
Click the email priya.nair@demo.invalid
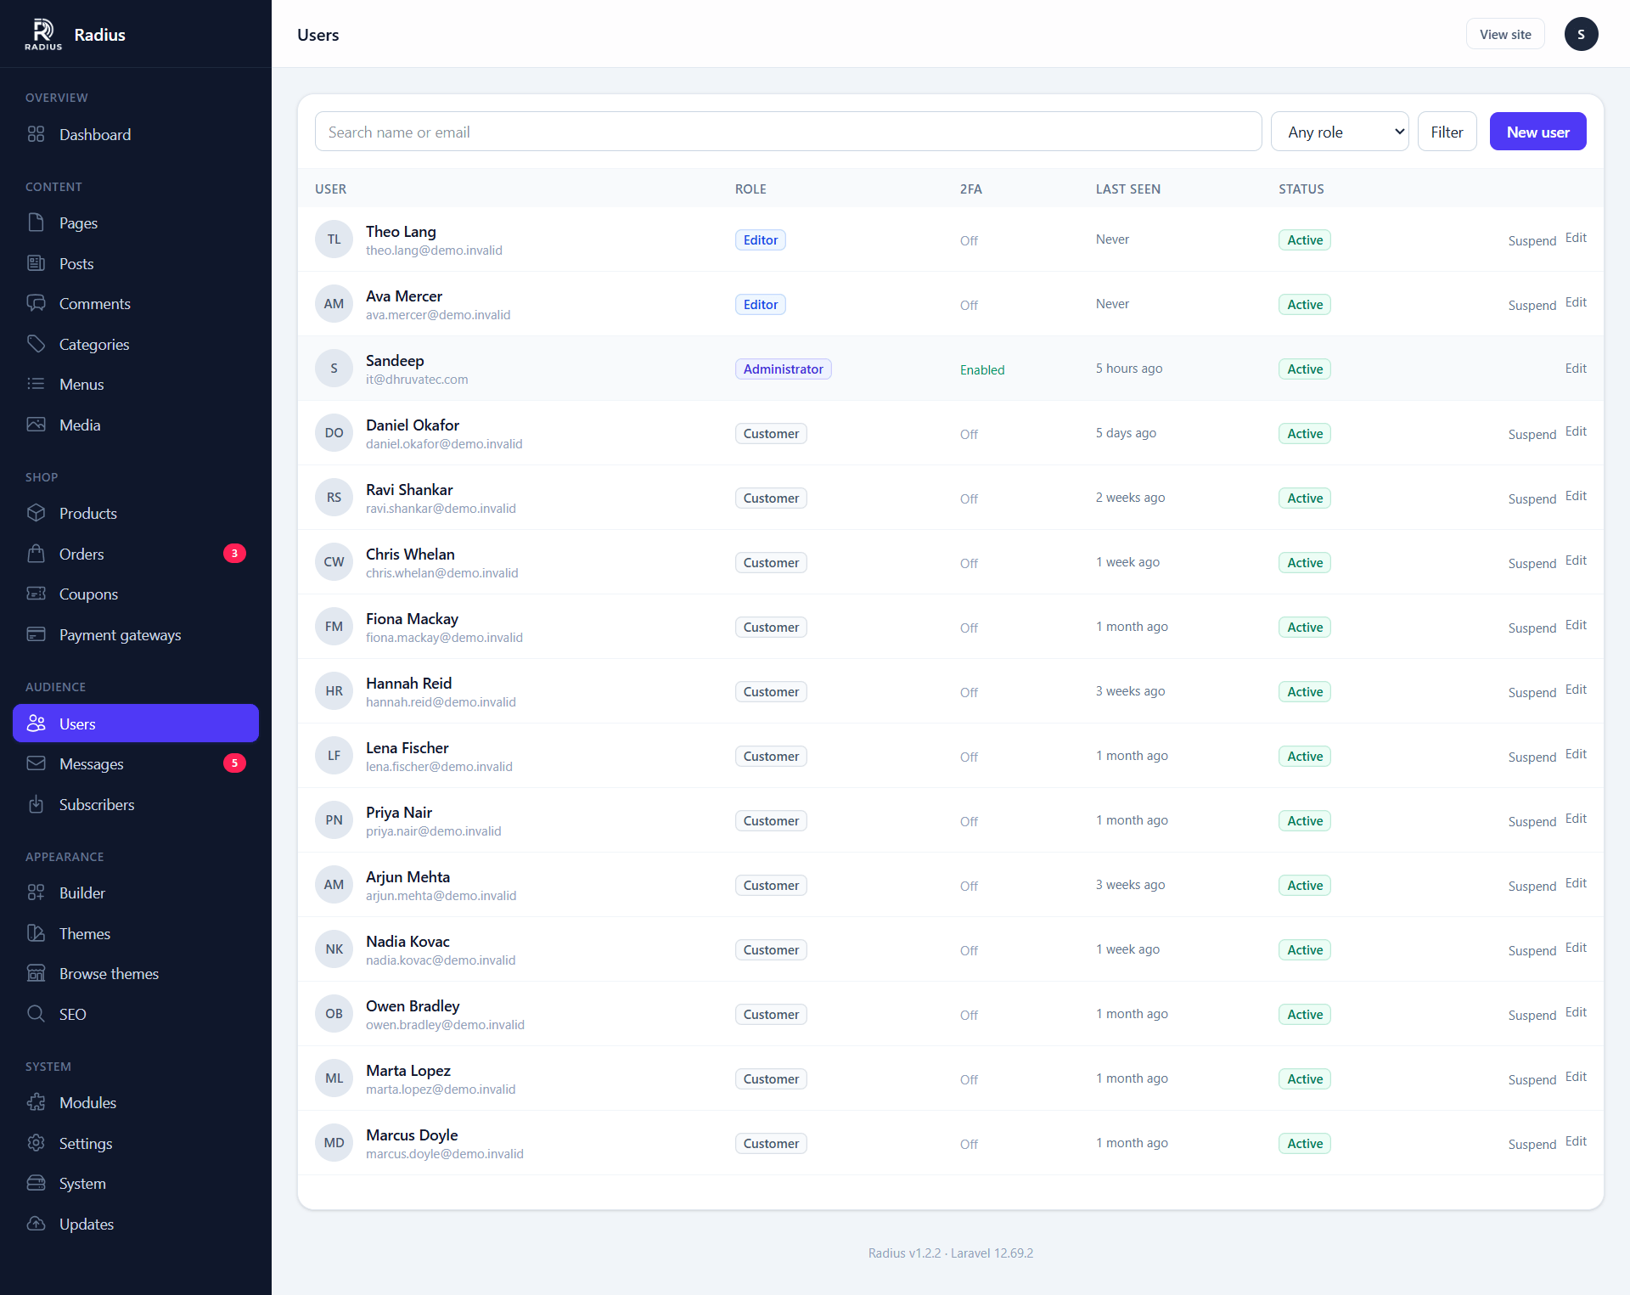tap(434, 831)
